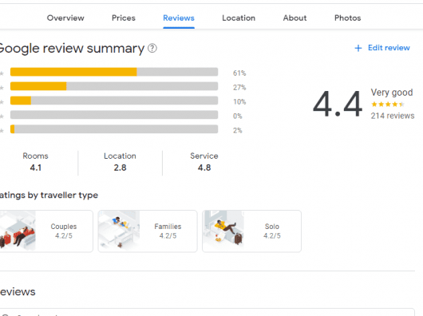Open the Couples 4.2/5 card
Screen dimensions: 423x316
click(x=45, y=231)
